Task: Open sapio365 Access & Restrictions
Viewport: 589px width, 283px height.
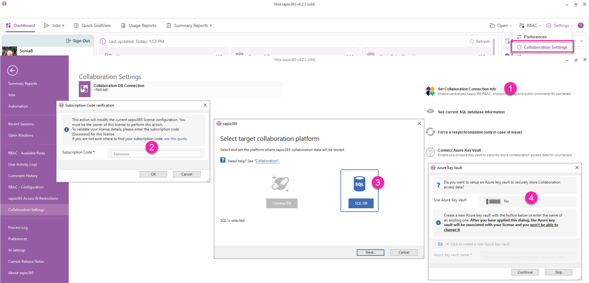Action: (33, 198)
